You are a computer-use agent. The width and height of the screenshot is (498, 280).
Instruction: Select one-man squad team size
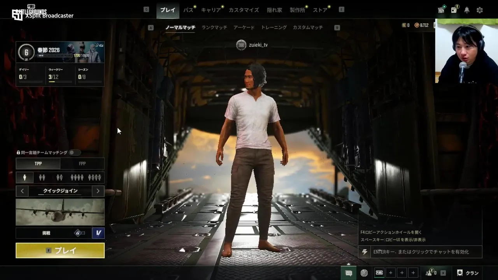click(95, 178)
